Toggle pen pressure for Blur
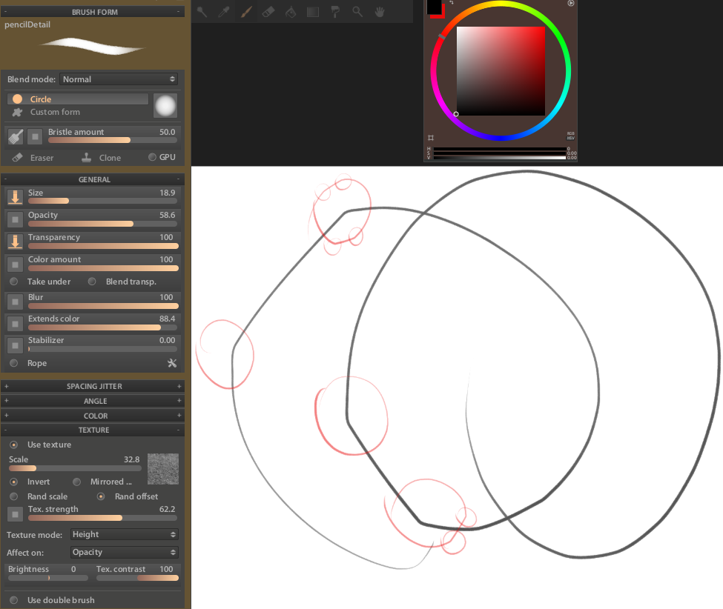The height and width of the screenshot is (609, 723). 16,302
